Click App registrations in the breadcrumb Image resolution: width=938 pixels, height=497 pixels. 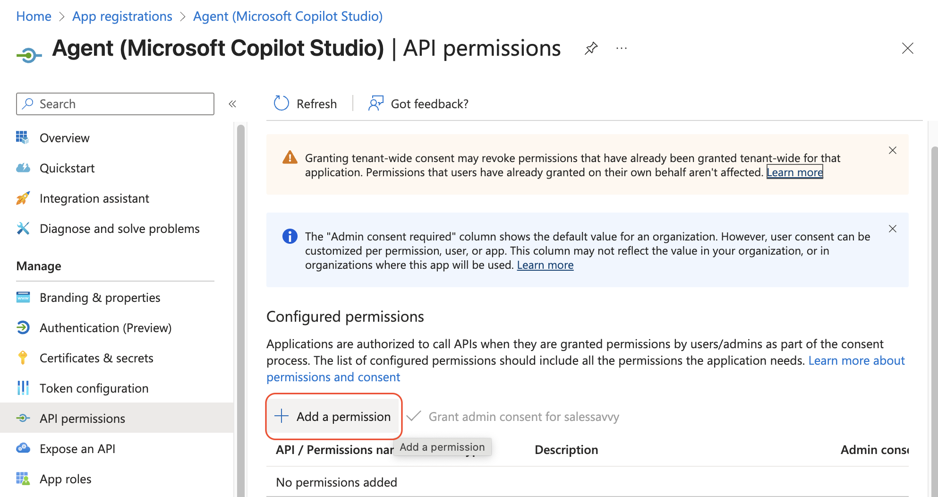pyautogui.click(x=122, y=16)
